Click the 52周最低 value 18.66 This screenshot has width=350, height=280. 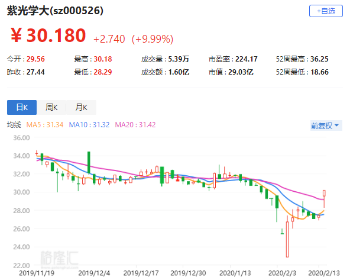point(320,72)
